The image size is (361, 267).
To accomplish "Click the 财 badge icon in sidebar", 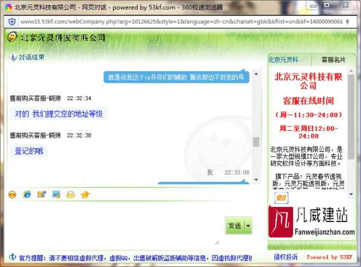I will (x=281, y=198).
